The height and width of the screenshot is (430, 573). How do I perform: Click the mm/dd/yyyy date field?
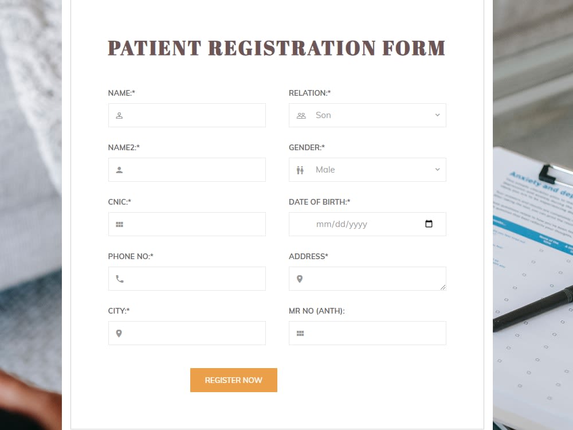[x=367, y=224]
